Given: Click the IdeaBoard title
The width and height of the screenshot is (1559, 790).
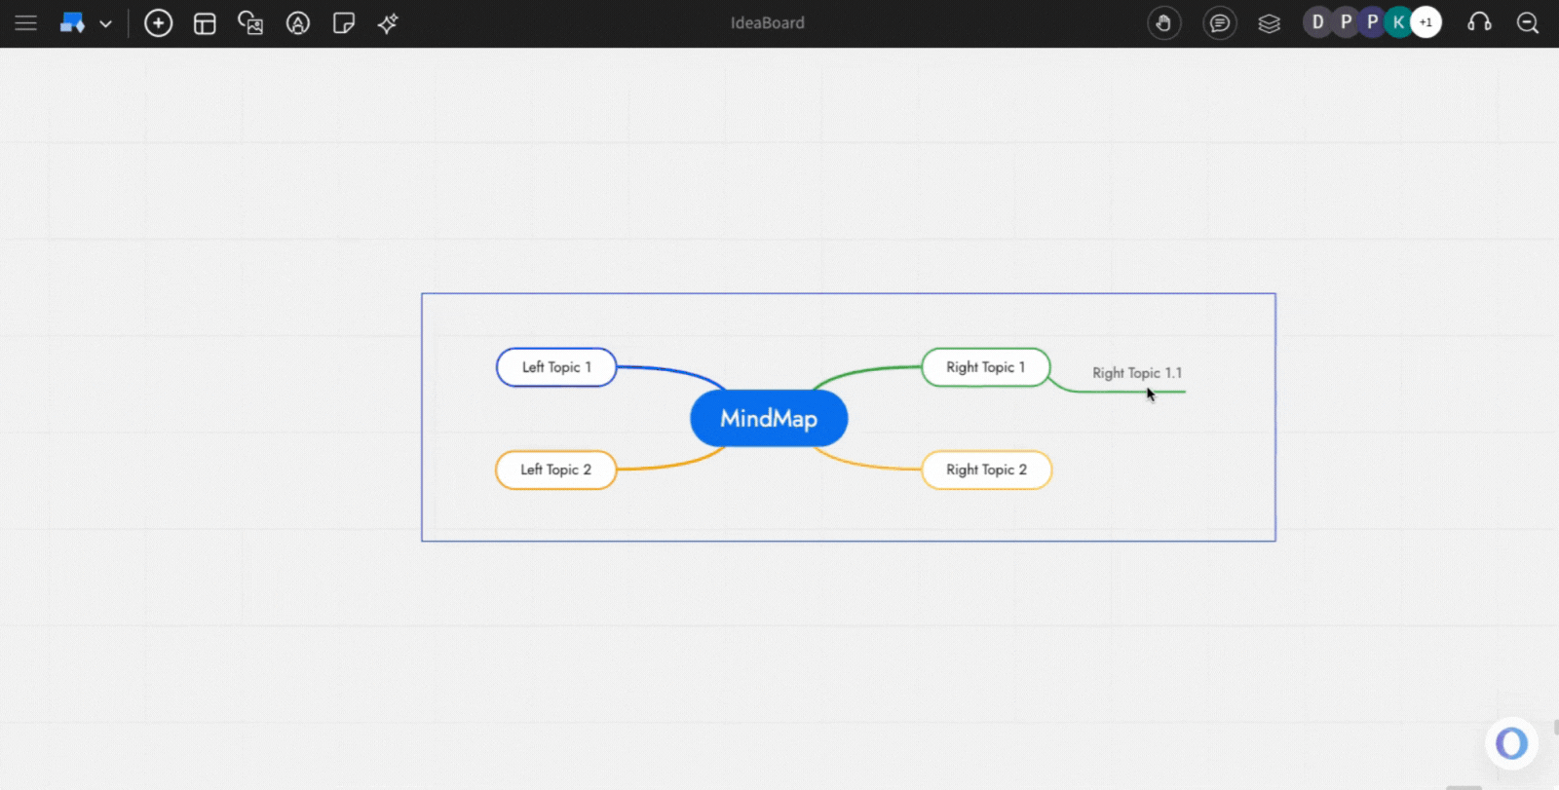Looking at the screenshot, I should tap(768, 23).
